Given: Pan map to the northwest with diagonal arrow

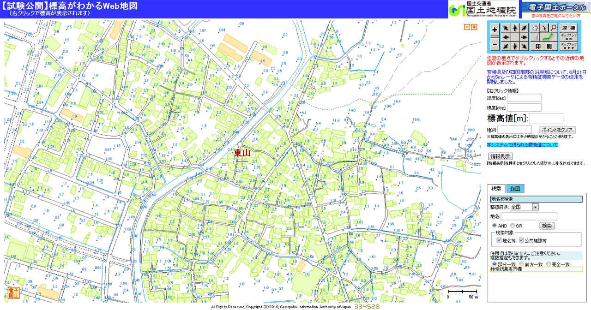Looking at the screenshot, I should click(506, 28).
